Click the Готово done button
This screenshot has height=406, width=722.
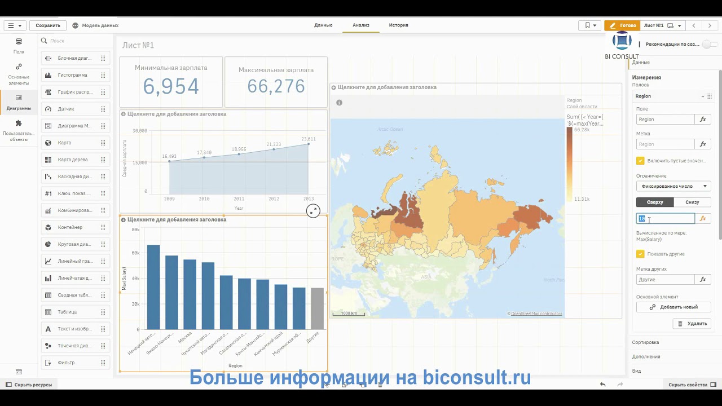pyautogui.click(x=622, y=25)
